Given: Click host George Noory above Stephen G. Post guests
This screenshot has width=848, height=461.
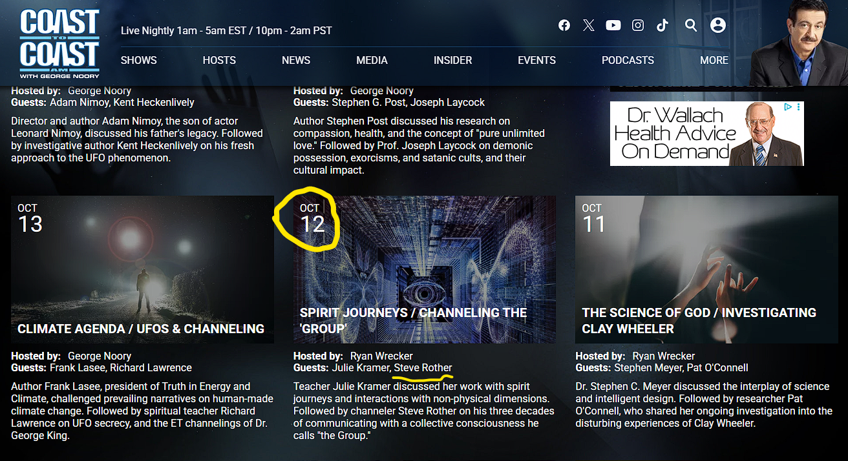Looking at the screenshot, I should pyautogui.click(x=382, y=90).
